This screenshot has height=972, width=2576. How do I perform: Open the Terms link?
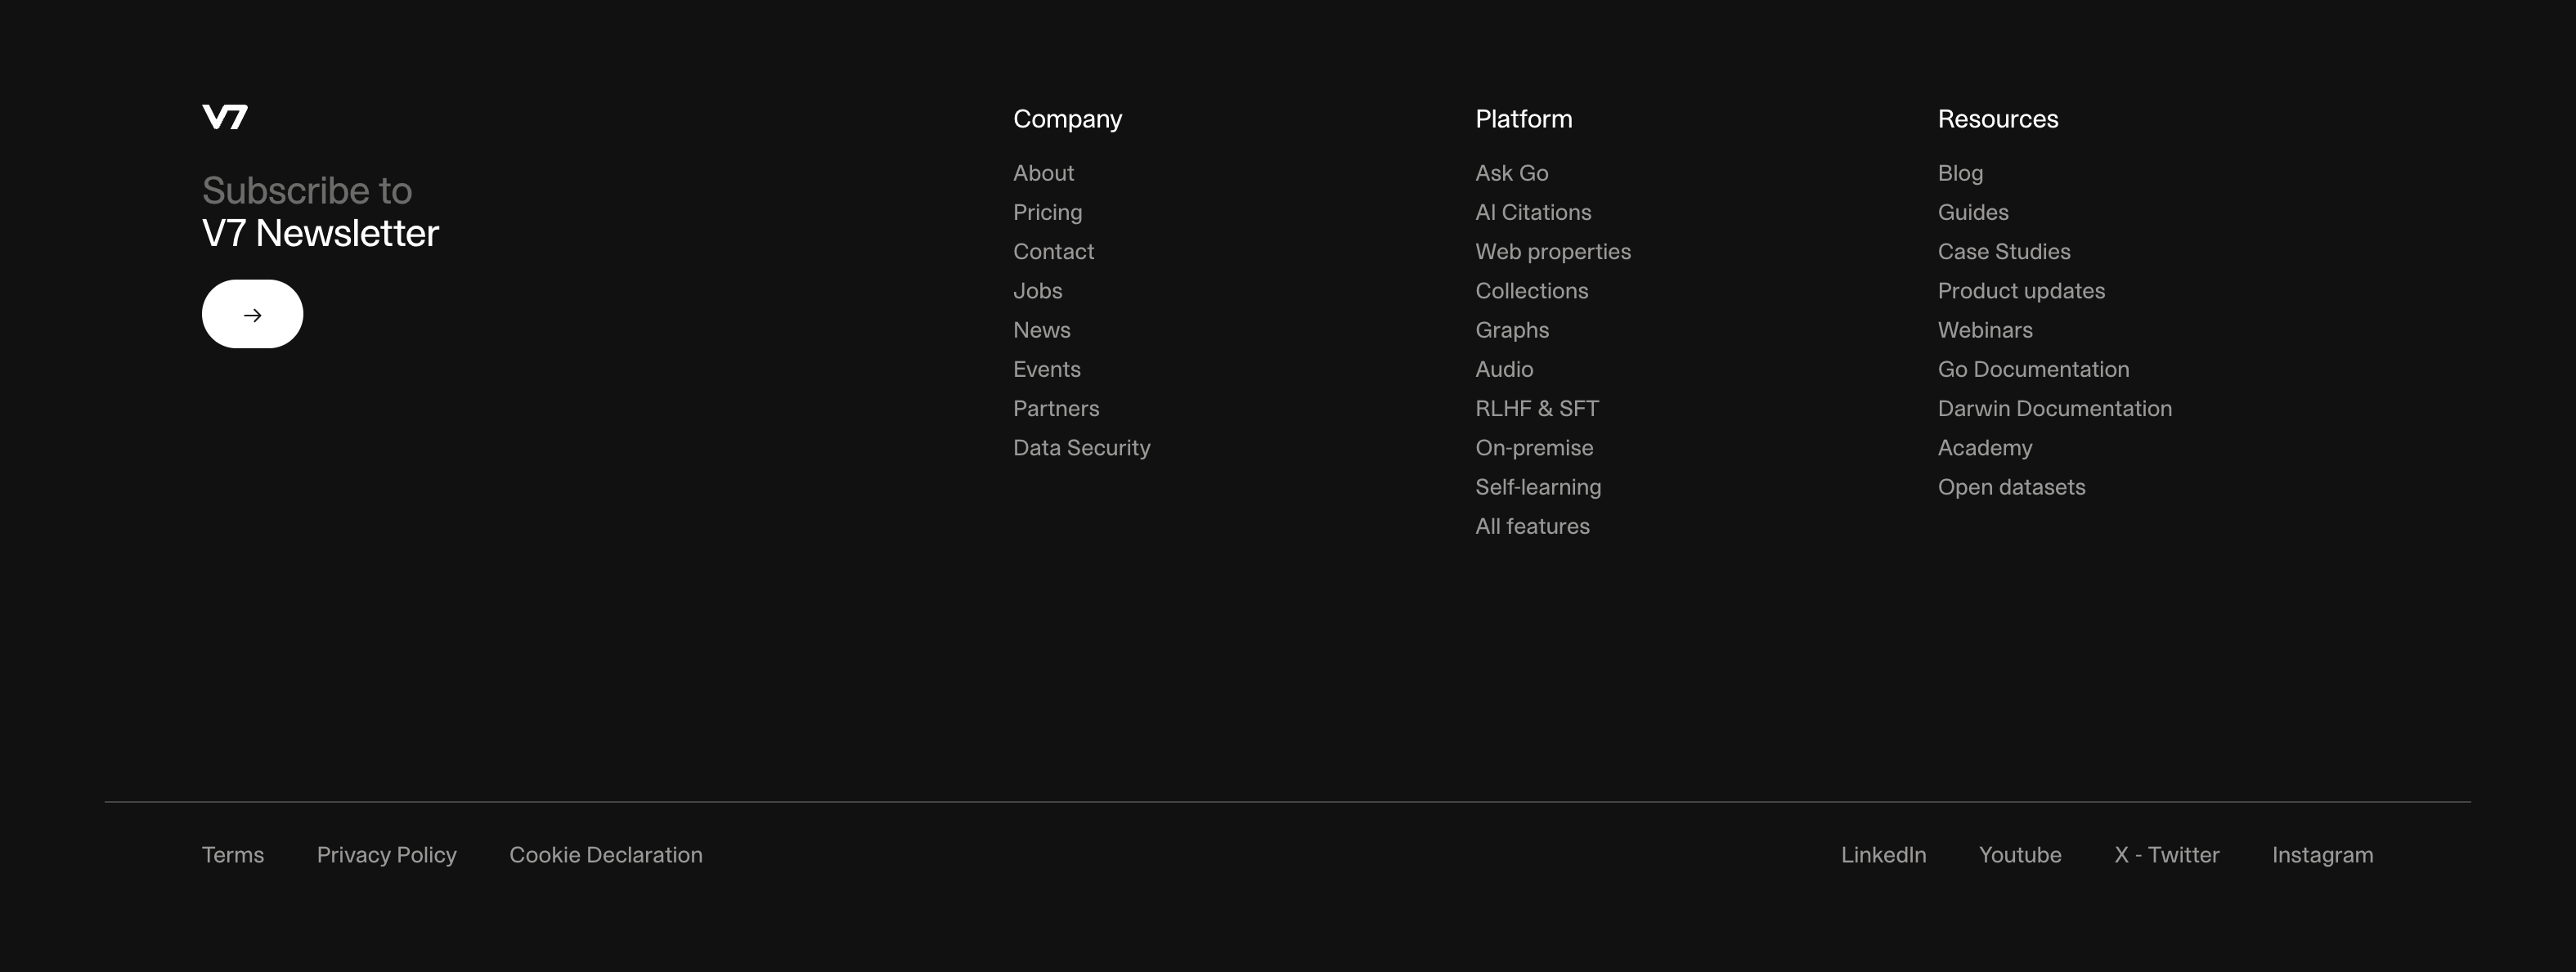pyautogui.click(x=233, y=855)
